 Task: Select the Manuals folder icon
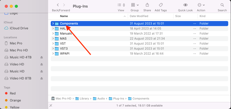coord(57,34)
